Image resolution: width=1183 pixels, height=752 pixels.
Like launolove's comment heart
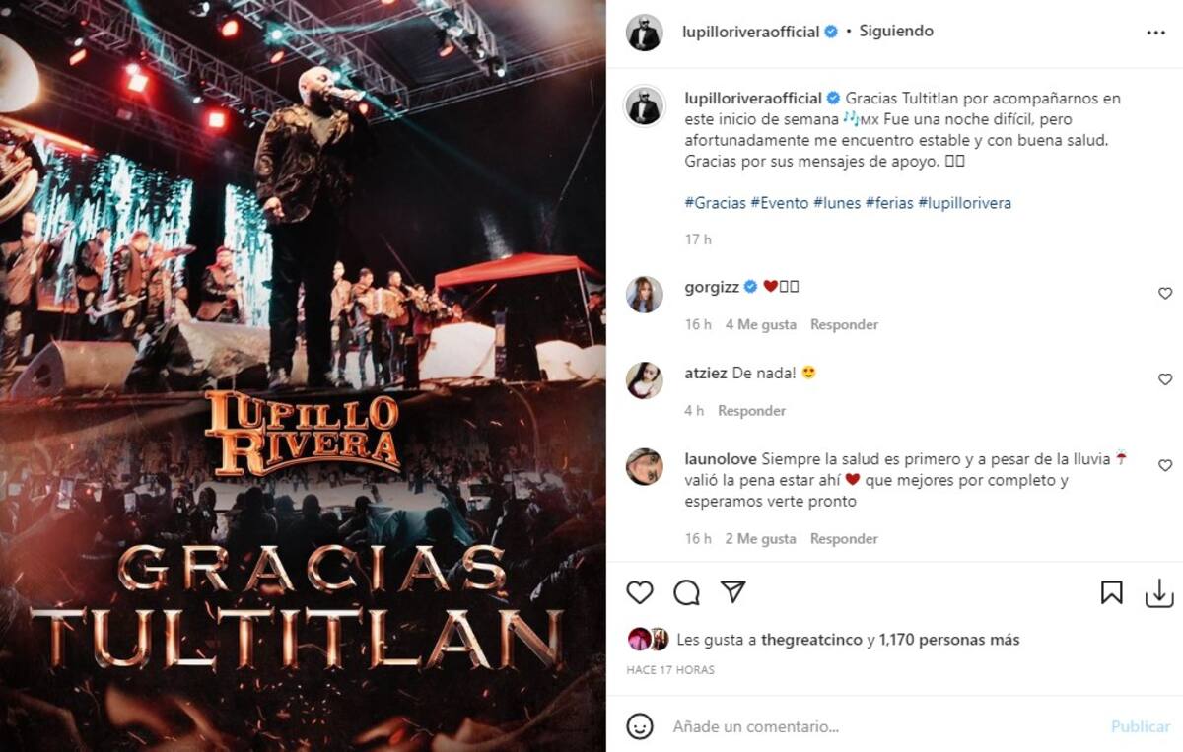click(x=1165, y=465)
